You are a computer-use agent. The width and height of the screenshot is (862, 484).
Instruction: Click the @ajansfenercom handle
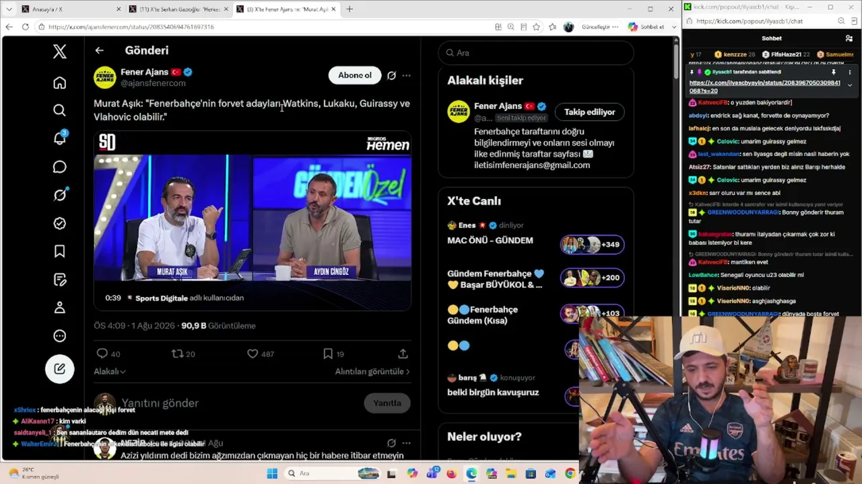click(x=153, y=83)
